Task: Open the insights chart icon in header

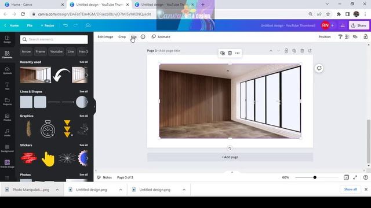Action: [343, 25]
